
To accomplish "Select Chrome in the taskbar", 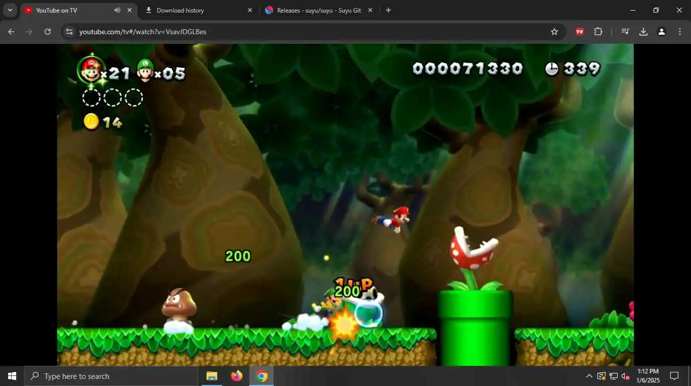I will pos(262,376).
